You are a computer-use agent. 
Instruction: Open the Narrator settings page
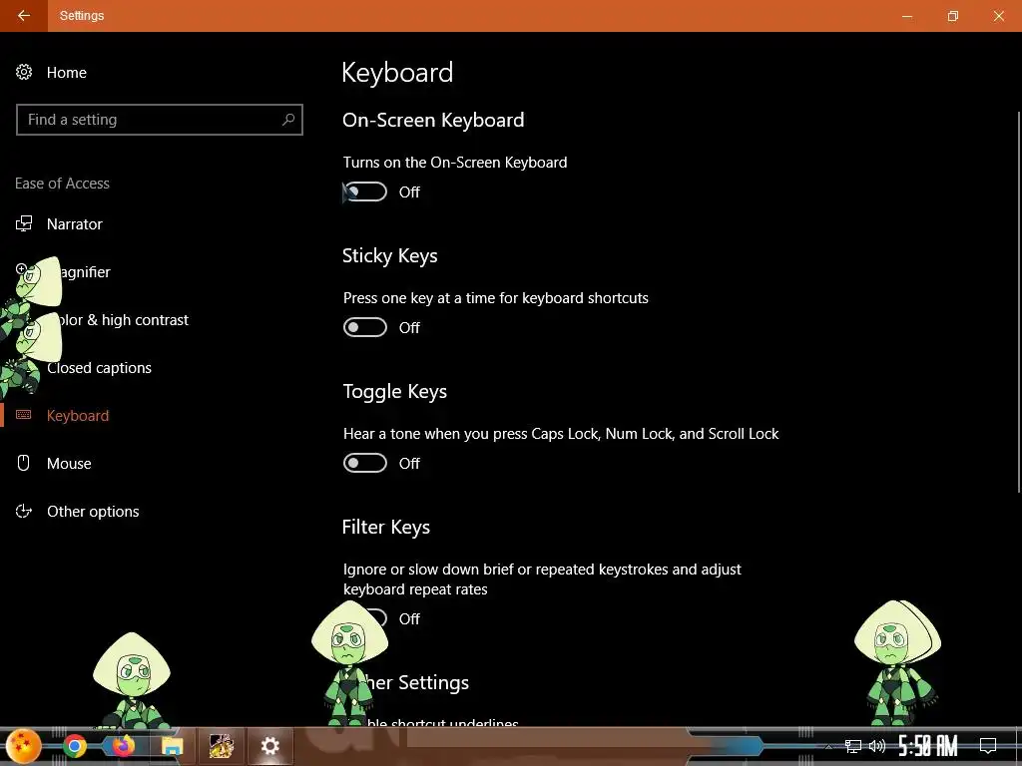[74, 224]
